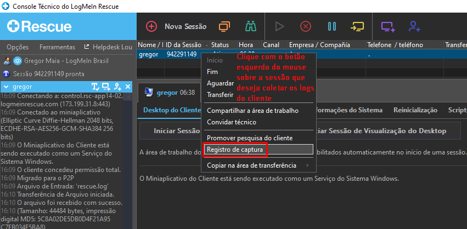Click the chat log vertical scrollbar
This screenshot has height=229, width=467.
coord(127,161)
